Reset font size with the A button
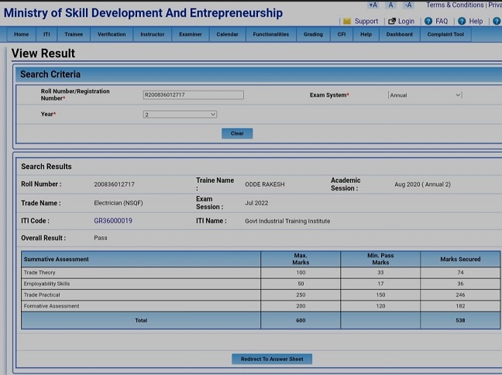The height and width of the screenshot is (375, 502). point(391,5)
